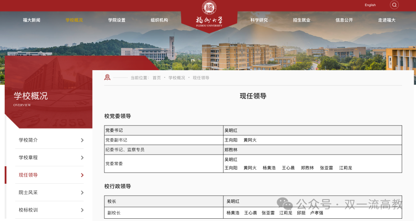The image size is (416, 221).
Task: Open the 组织机构 menu
Action: 159,20
